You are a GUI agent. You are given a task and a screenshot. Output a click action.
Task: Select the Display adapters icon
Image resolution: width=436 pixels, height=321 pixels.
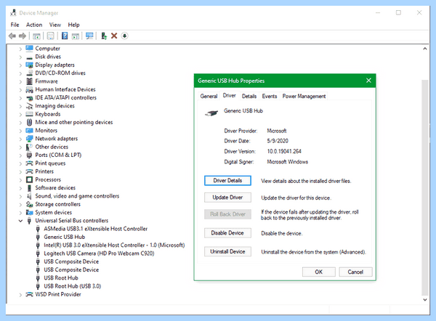point(29,65)
